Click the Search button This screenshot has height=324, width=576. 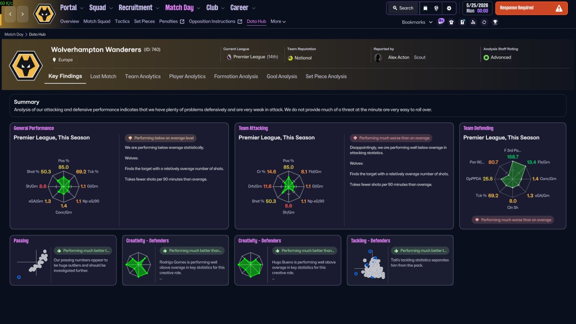coord(402,8)
